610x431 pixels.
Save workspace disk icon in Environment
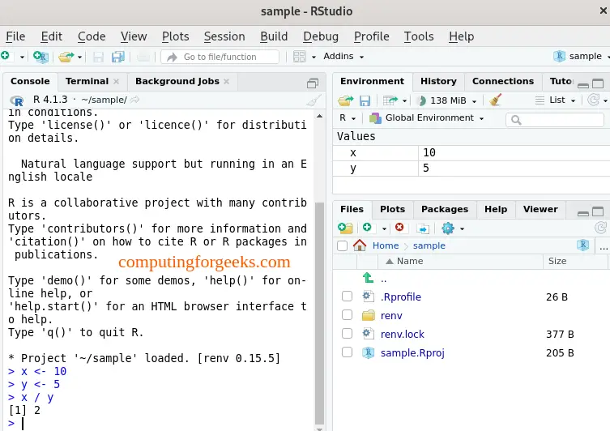[x=365, y=101]
